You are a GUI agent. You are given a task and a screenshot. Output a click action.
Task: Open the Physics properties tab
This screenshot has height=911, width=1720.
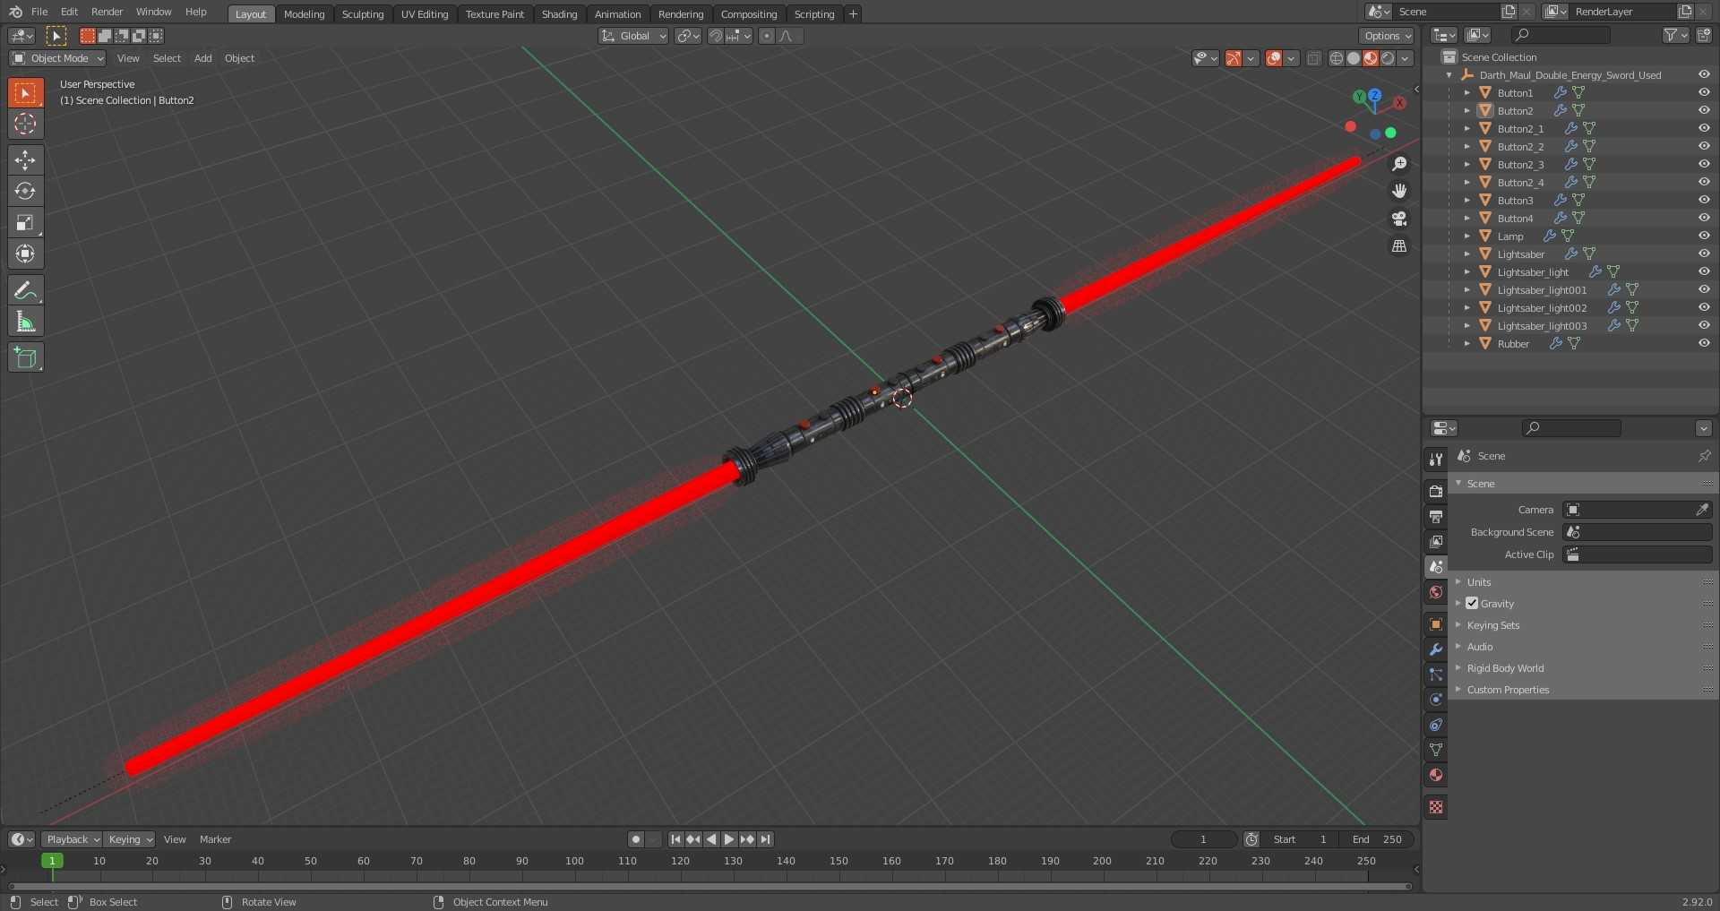[1436, 700]
